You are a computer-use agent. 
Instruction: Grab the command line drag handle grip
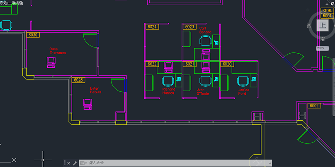point(63,163)
